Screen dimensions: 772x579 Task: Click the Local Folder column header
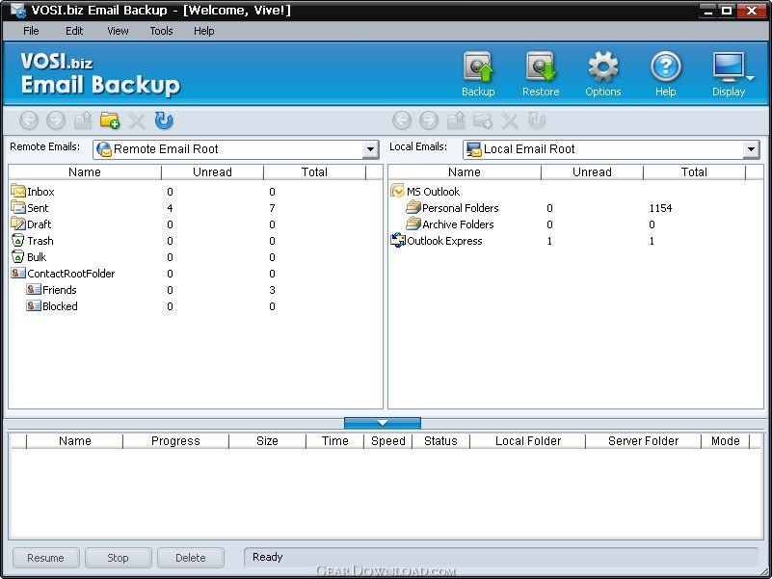528,440
